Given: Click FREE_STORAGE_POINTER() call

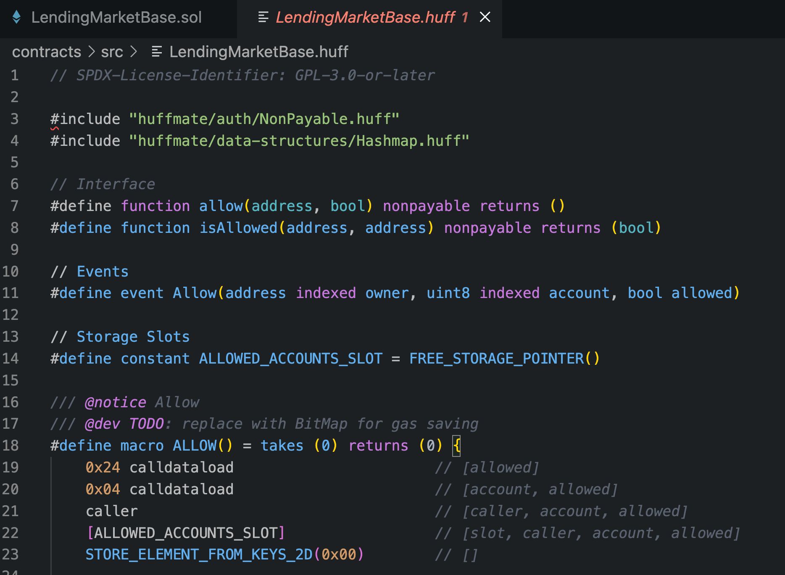Looking at the screenshot, I should (505, 359).
